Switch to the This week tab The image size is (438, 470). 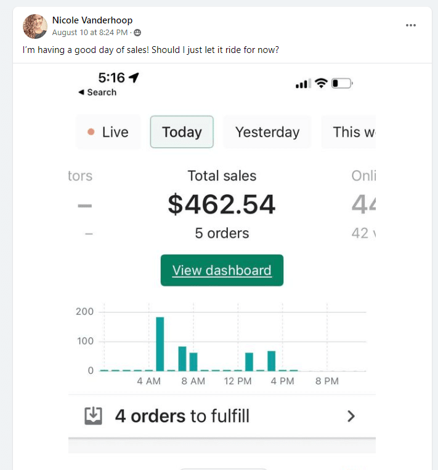click(351, 132)
